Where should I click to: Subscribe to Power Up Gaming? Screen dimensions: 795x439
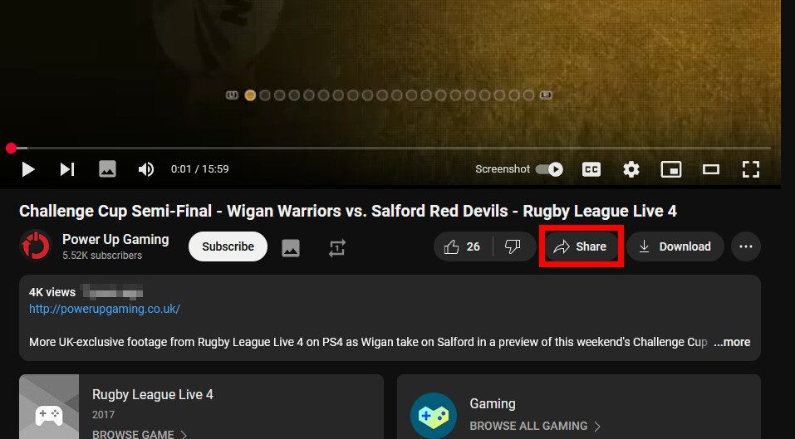(228, 246)
